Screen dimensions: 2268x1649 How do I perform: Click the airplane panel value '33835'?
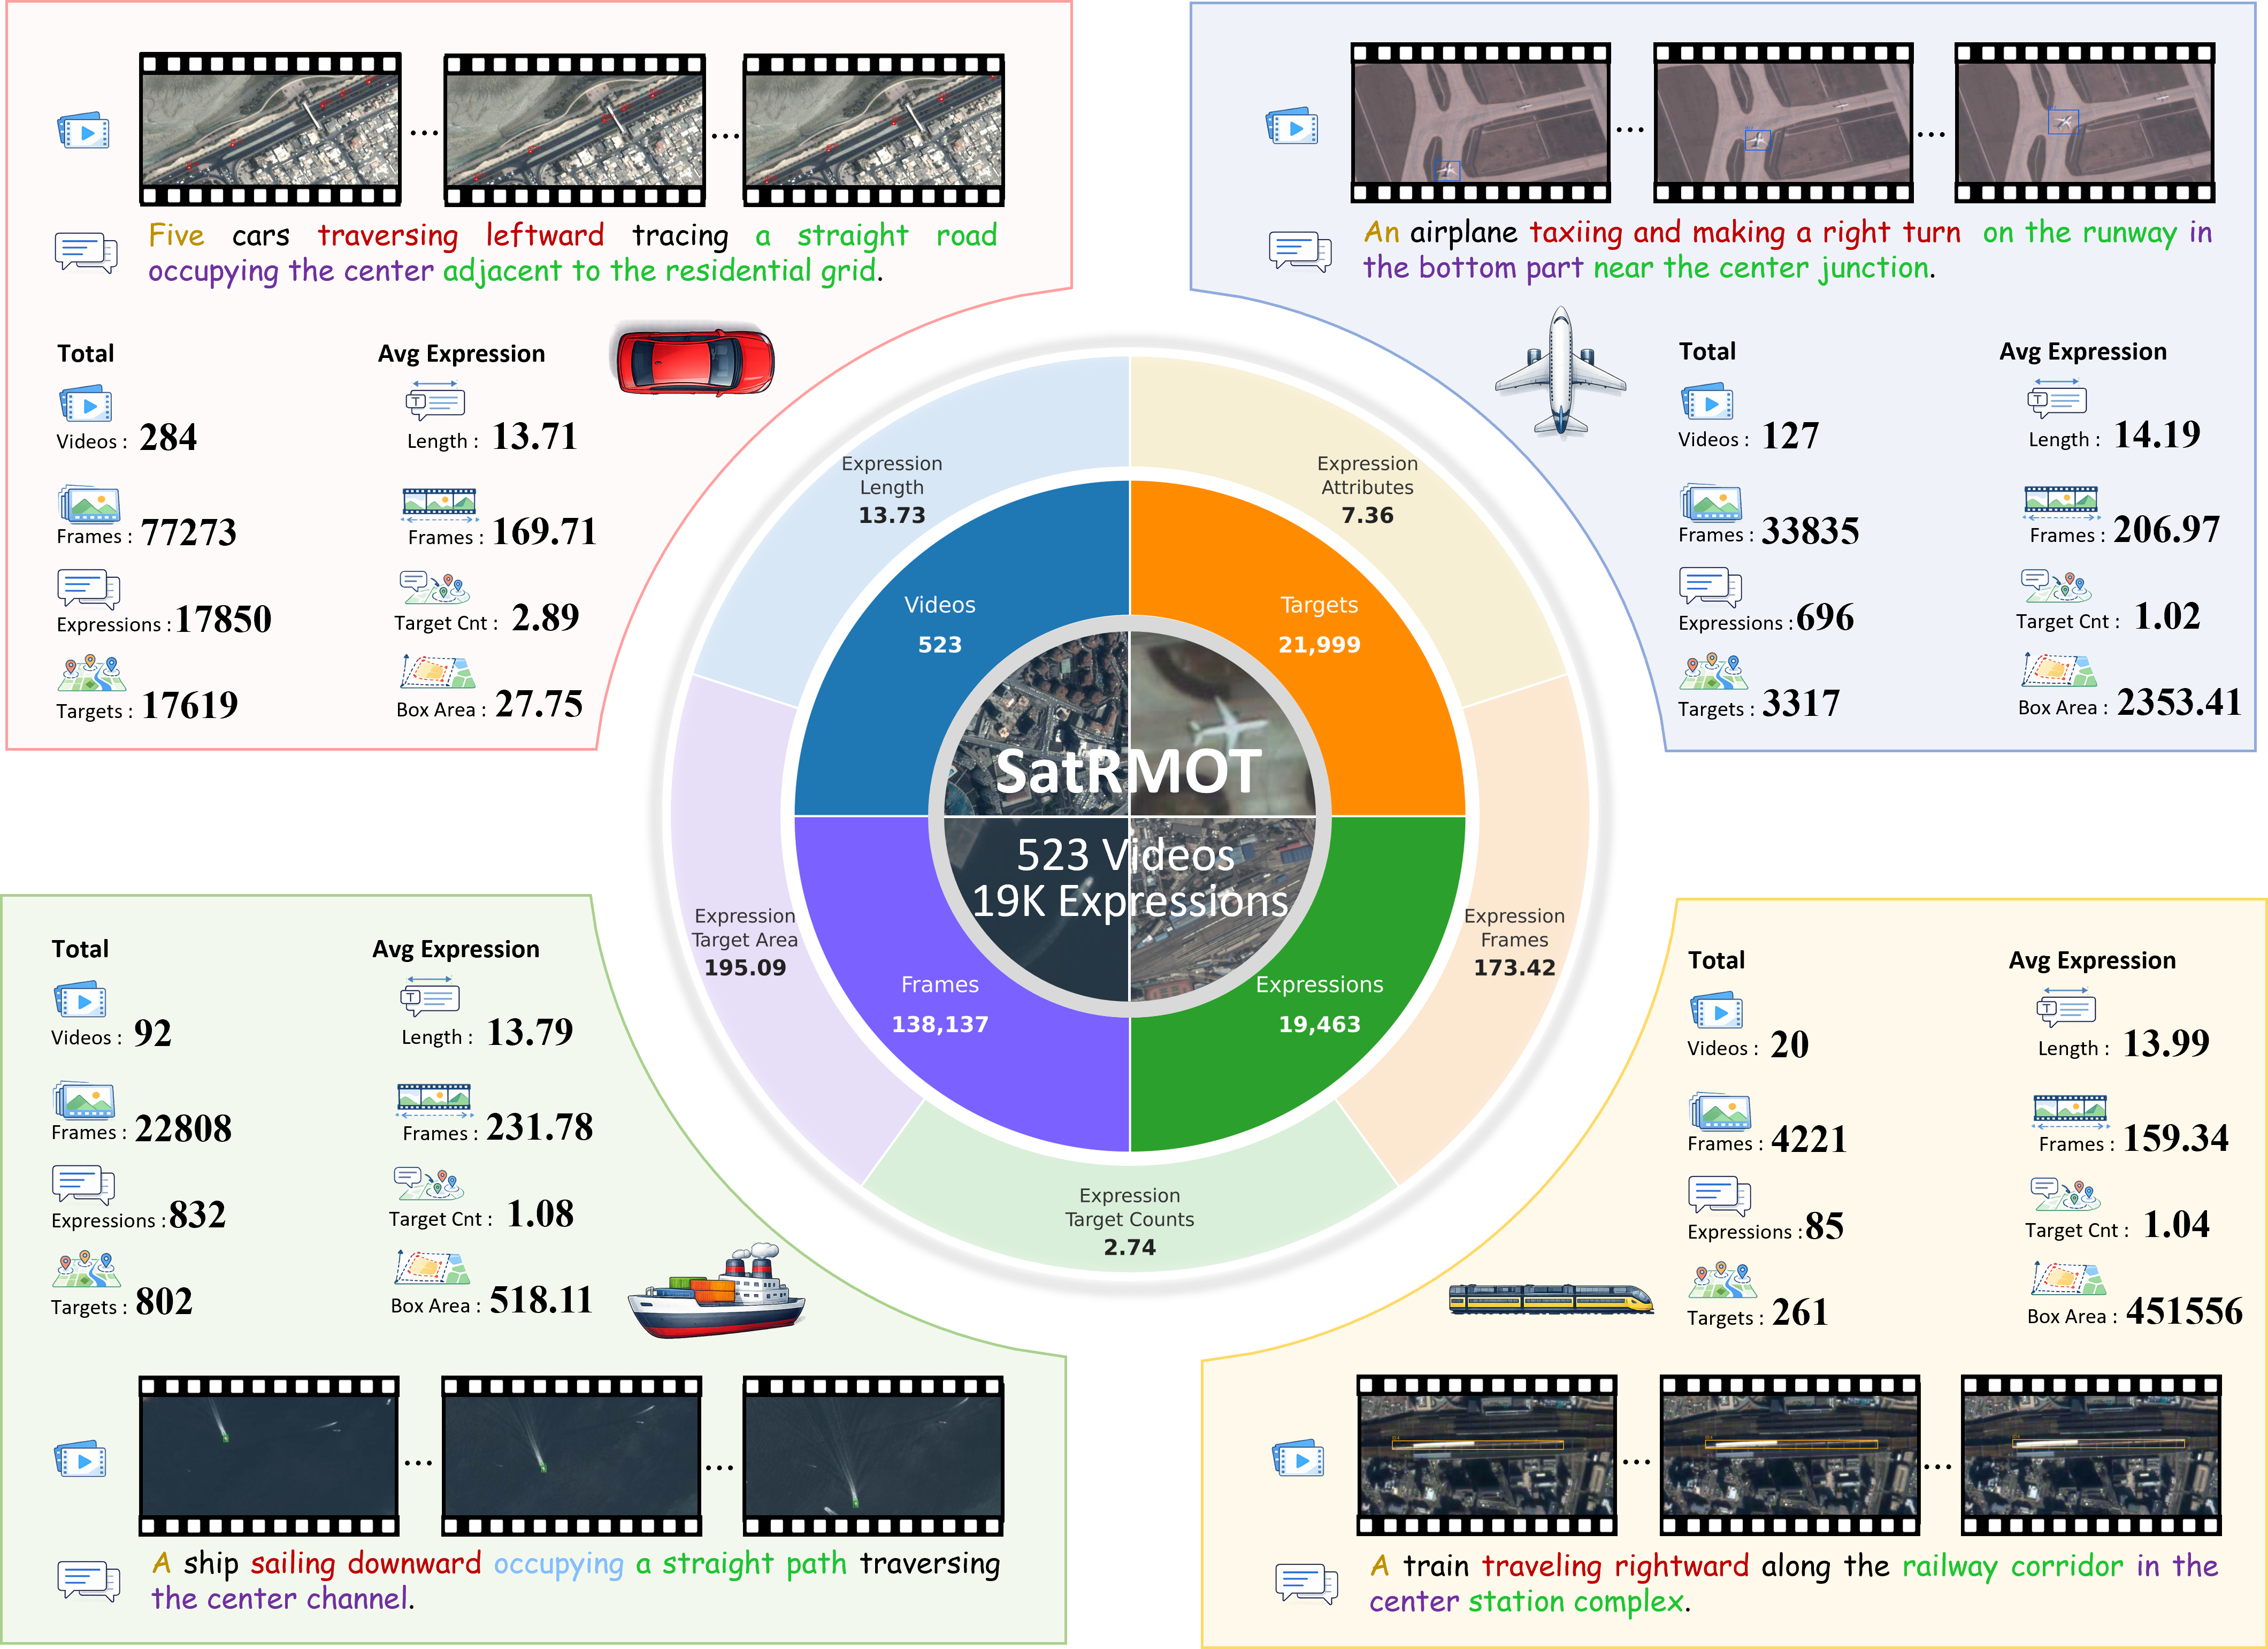(x=1810, y=530)
